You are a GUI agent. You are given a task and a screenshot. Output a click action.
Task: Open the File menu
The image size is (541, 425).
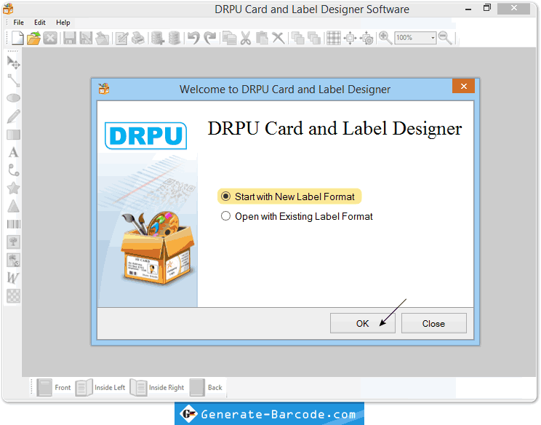click(x=19, y=23)
